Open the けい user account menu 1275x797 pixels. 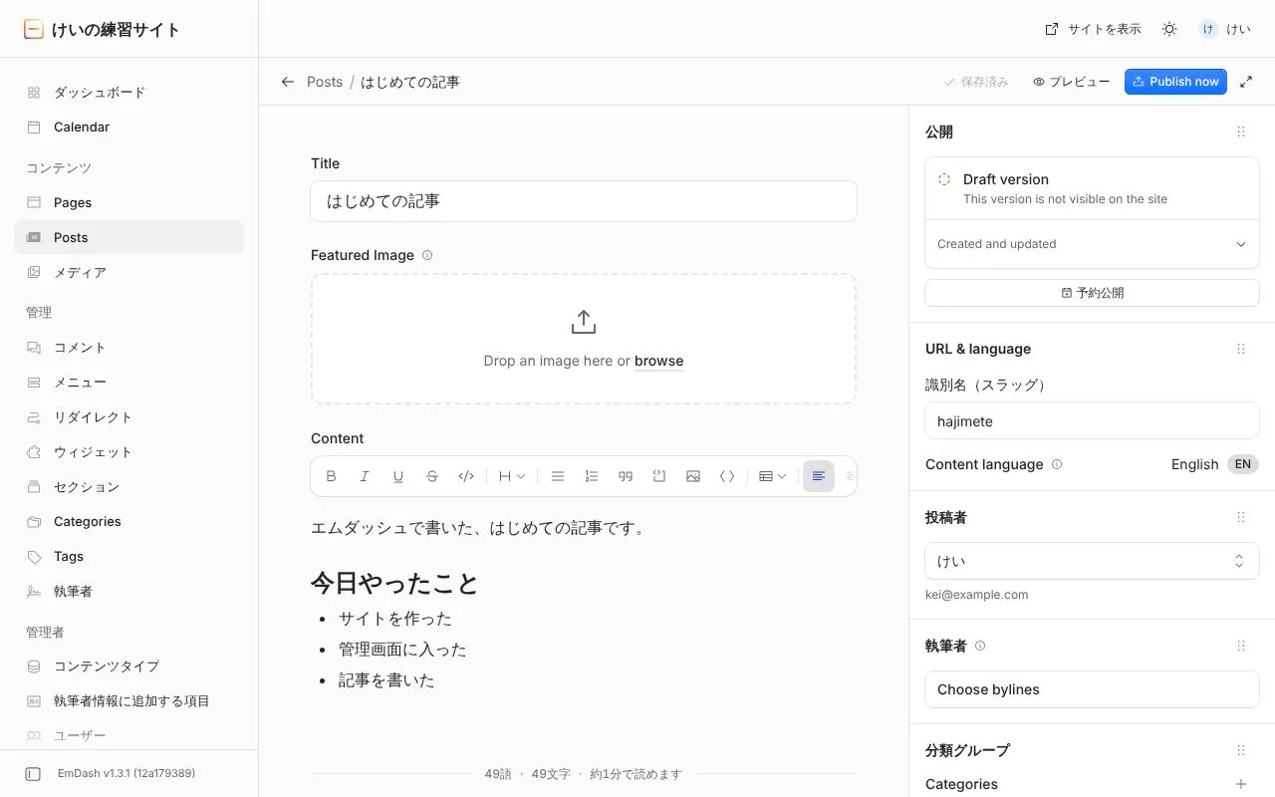(1225, 29)
